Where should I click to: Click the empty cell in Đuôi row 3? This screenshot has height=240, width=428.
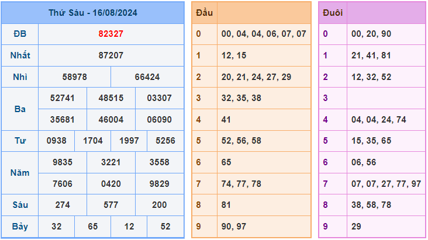coord(386,98)
